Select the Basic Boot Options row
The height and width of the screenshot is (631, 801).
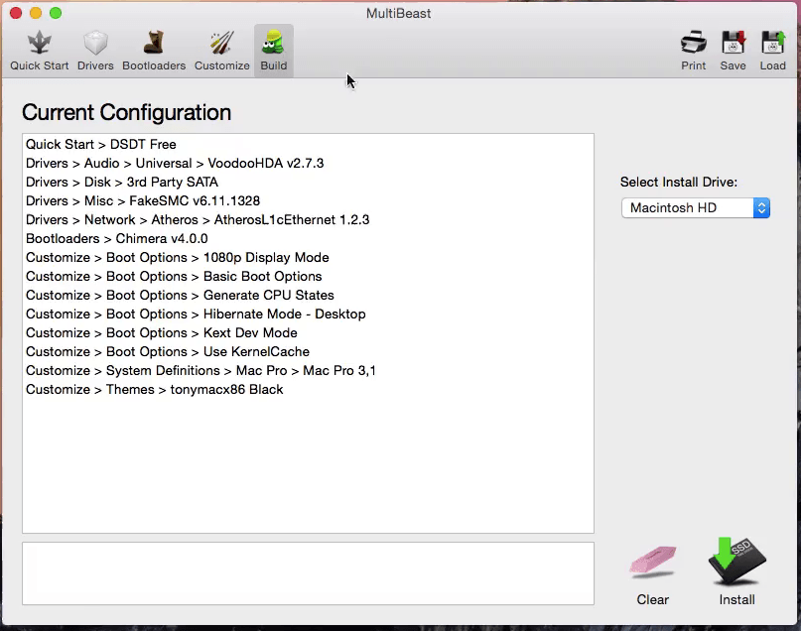[308, 277]
